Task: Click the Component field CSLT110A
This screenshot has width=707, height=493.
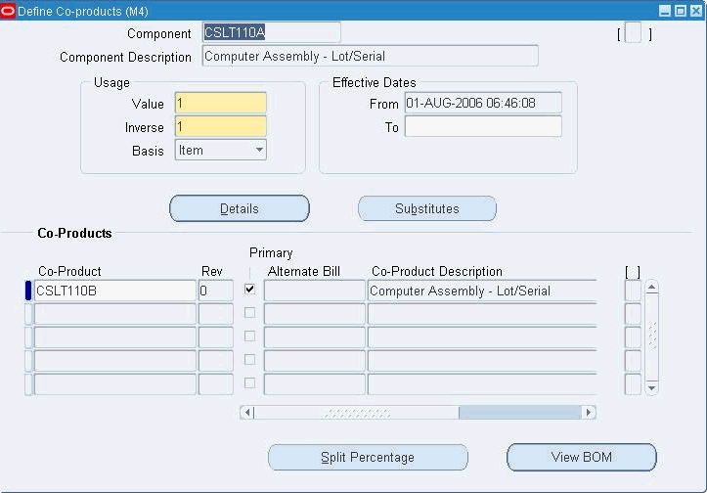Action: 272,32
